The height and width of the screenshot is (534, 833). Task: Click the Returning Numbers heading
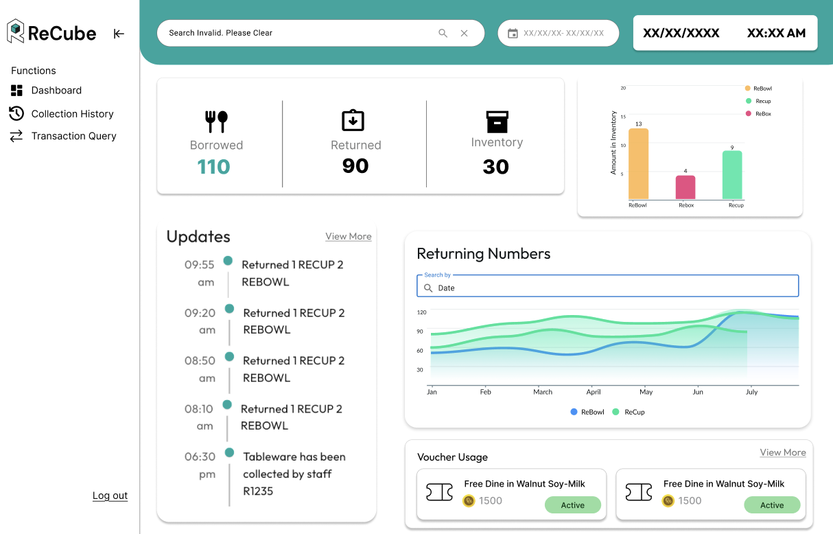[484, 254]
